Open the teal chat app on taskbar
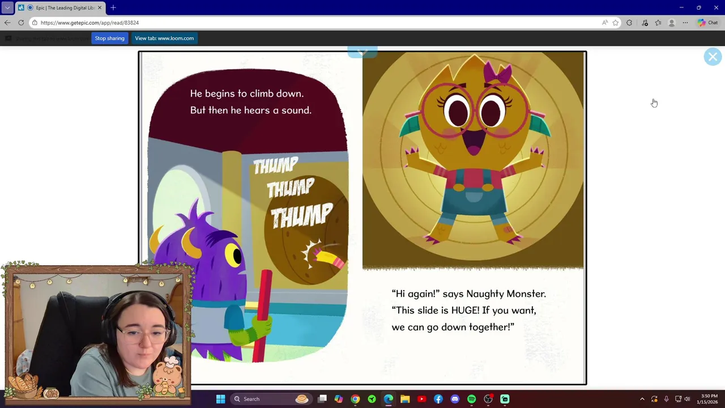 (505, 399)
